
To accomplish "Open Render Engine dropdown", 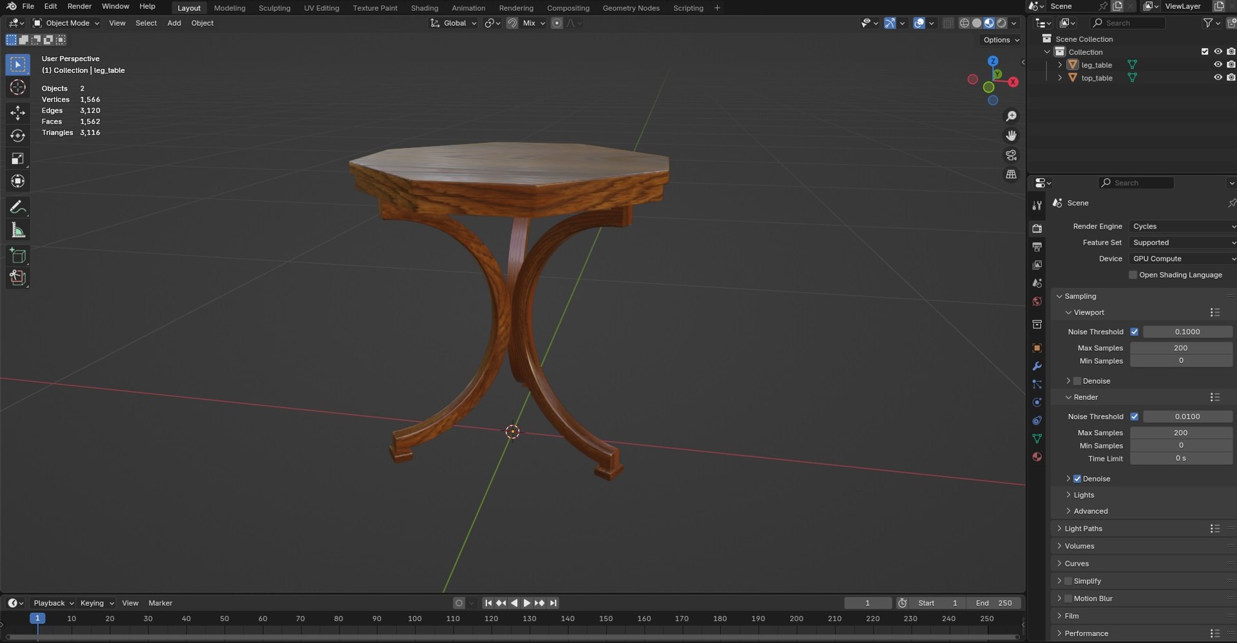I will pyautogui.click(x=1182, y=227).
